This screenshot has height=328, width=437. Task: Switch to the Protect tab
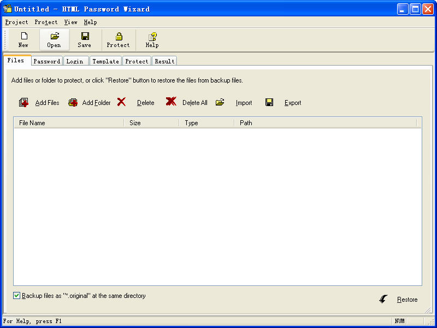(137, 61)
